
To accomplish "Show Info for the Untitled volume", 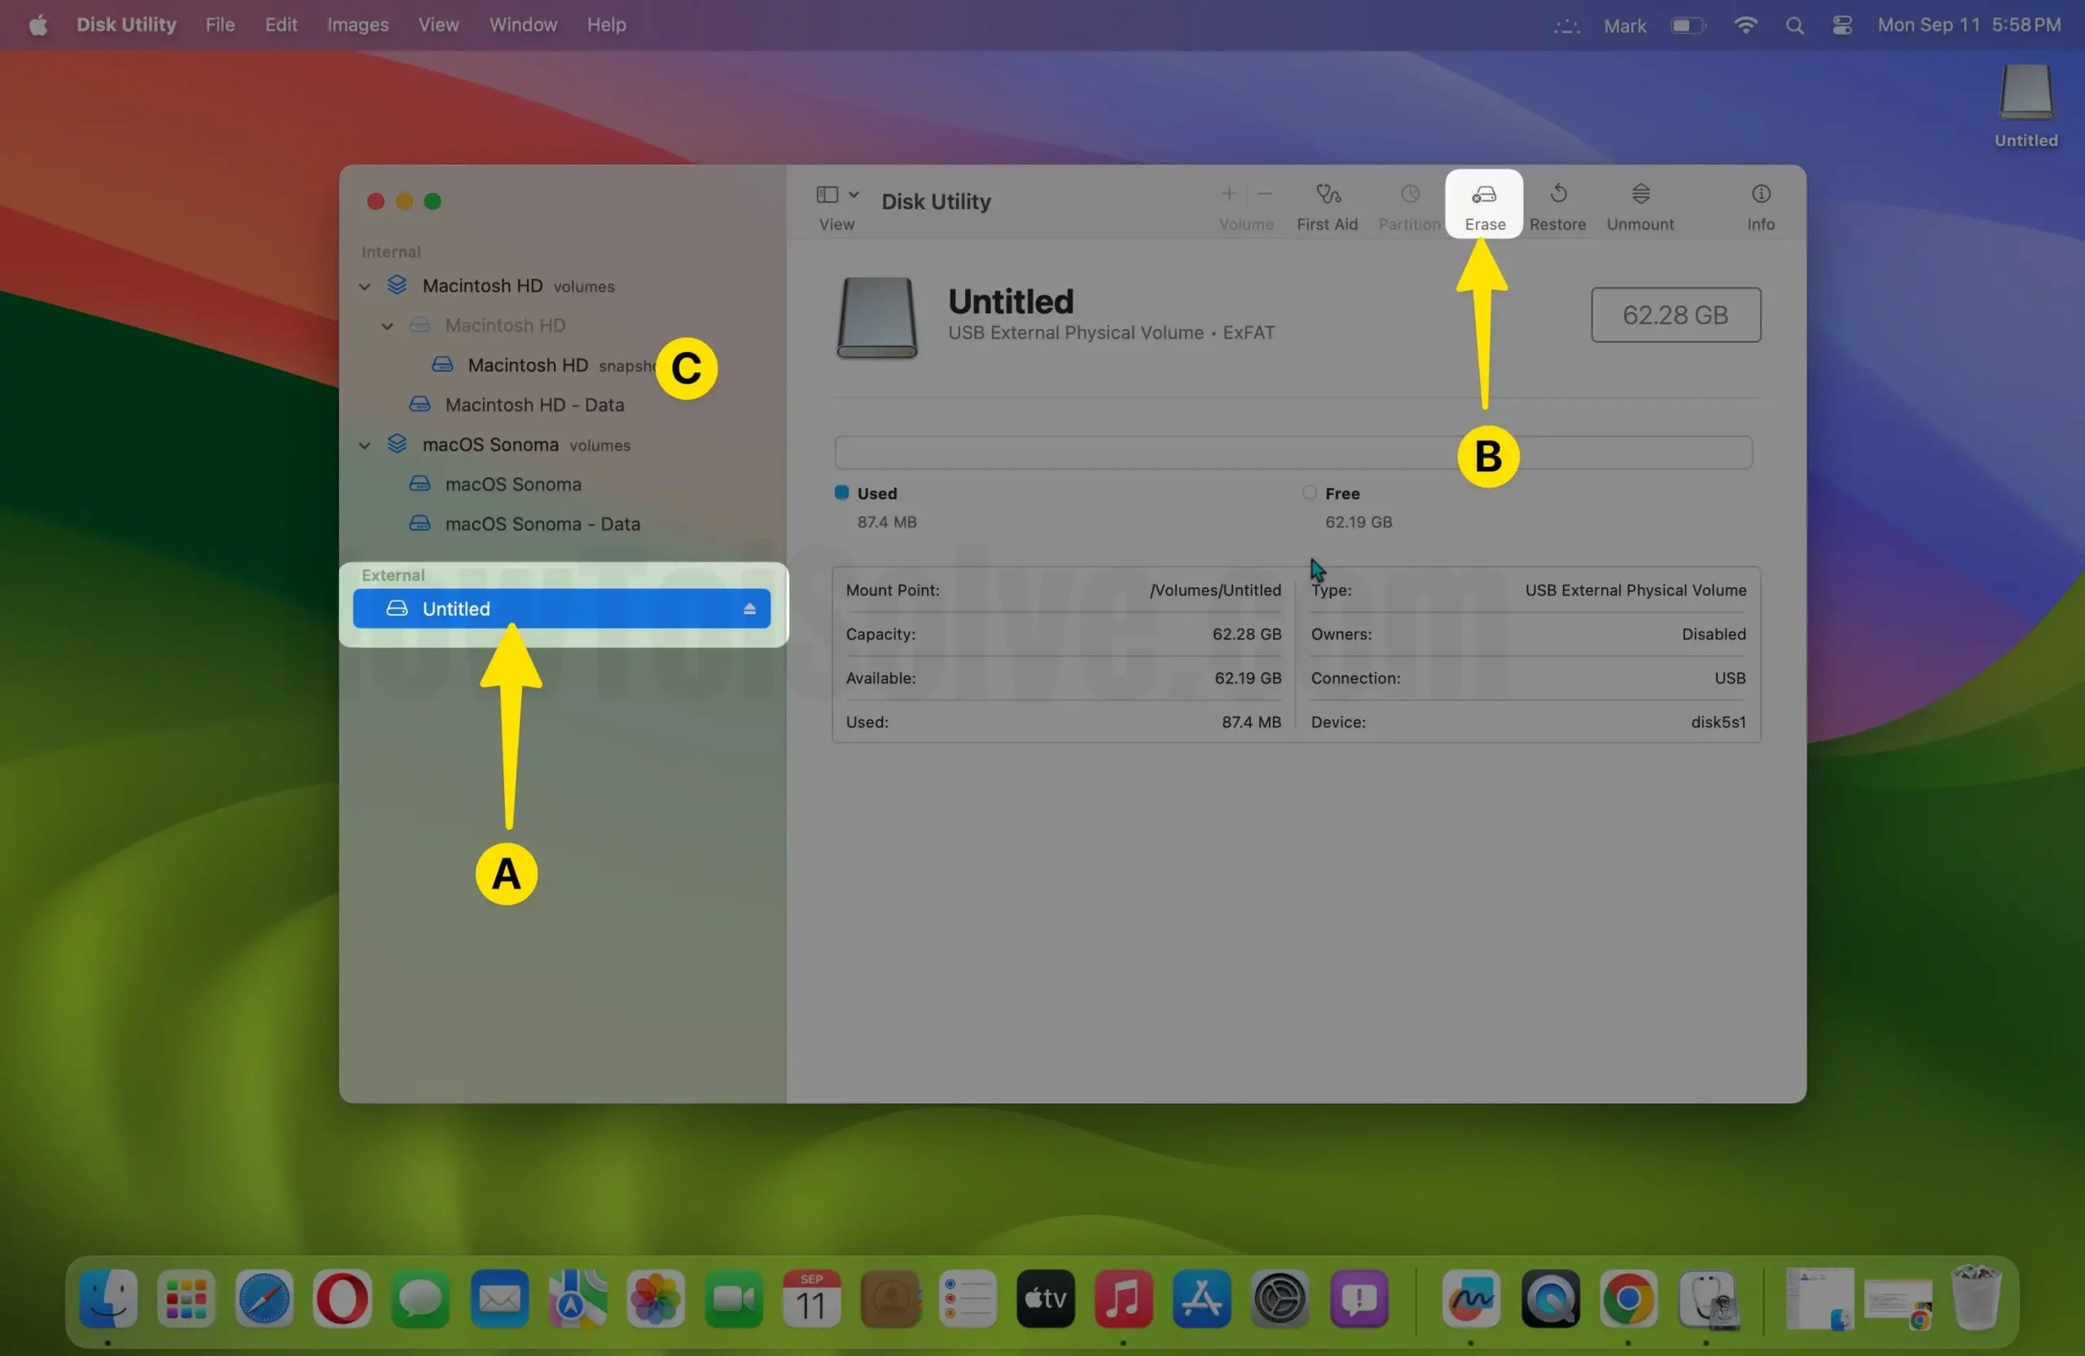I will tap(1761, 204).
